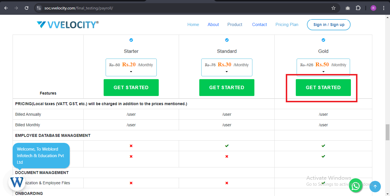The height and width of the screenshot is (196, 390).
Task: Open the Pricing Plan menu item
Action: click(x=287, y=25)
